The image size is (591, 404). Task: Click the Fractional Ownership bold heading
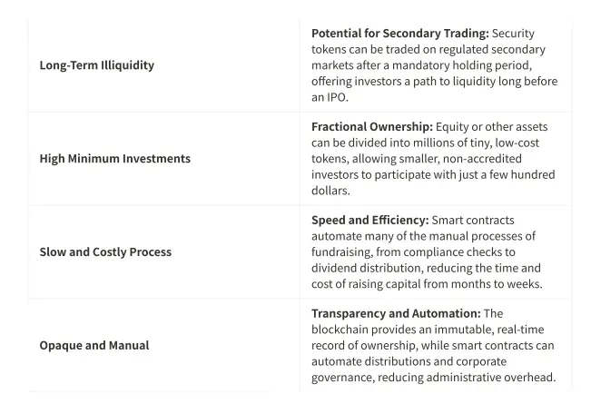coord(371,127)
